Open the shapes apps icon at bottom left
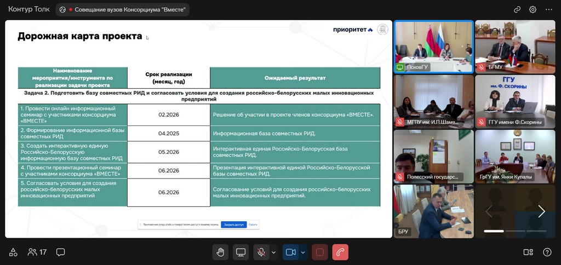The width and height of the screenshot is (561, 265). coord(13,252)
